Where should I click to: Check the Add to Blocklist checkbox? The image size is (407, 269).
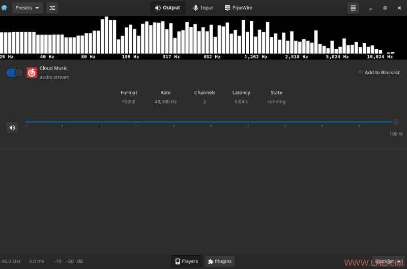360,73
